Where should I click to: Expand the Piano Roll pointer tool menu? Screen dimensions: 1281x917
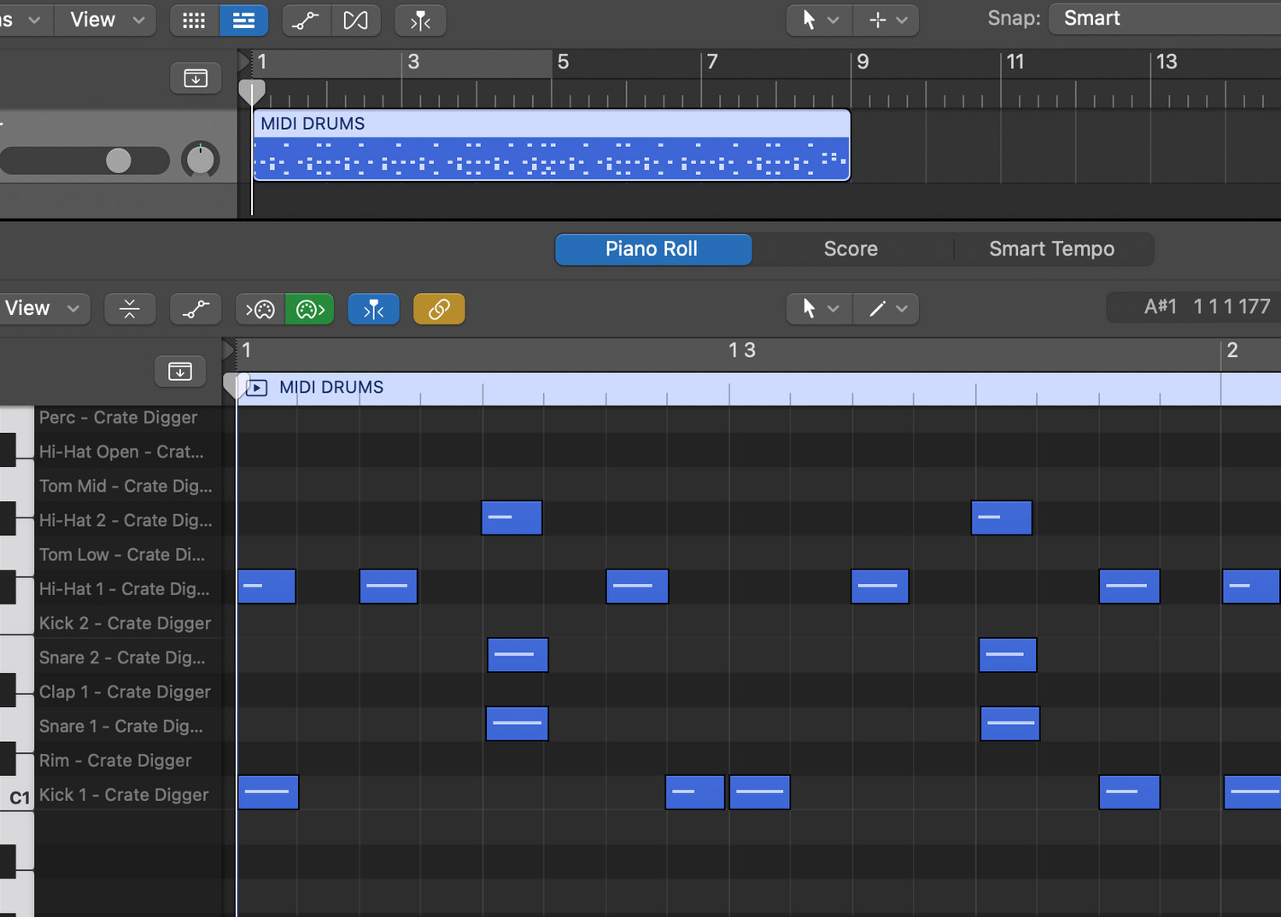coord(817,308)
